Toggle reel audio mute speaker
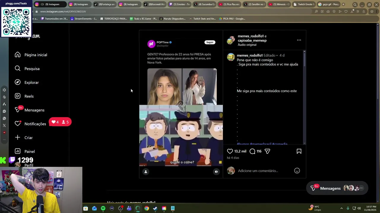 coord(216,172)
